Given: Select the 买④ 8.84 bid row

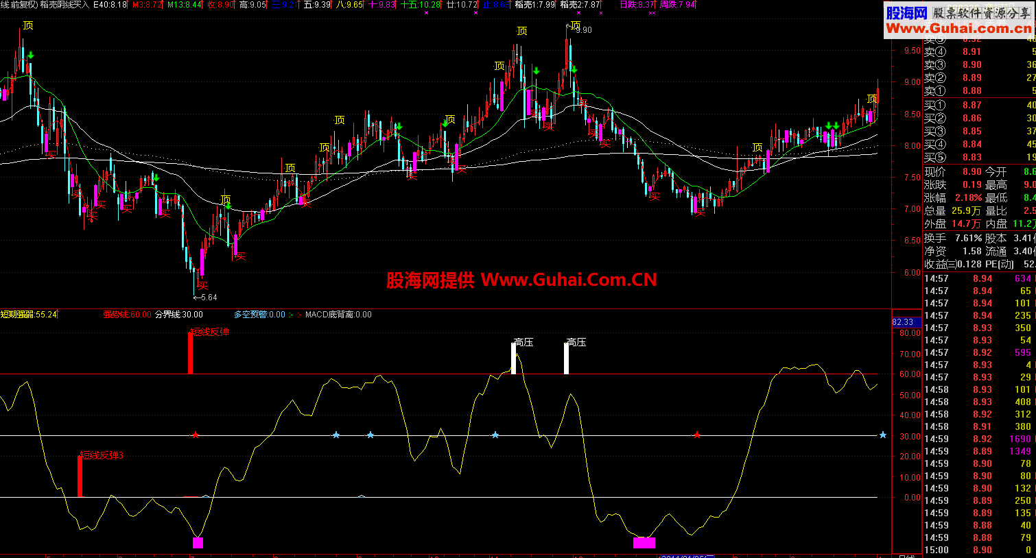Looking at the screenshot, I should coord(980,144).
